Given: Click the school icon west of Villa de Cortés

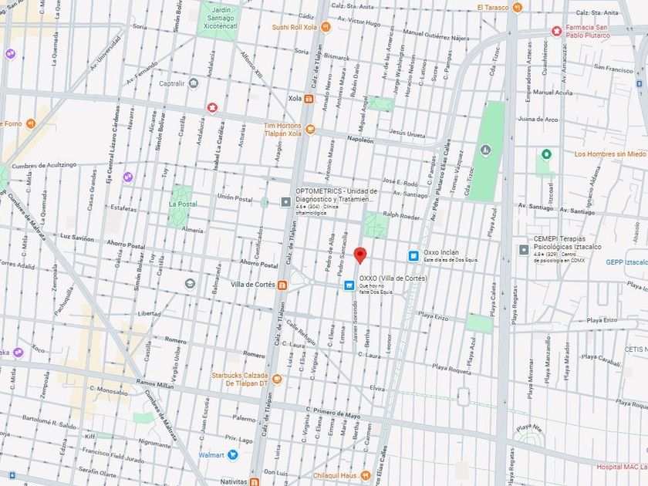Looking at the screenshot, I should click(x=190, y=284).
